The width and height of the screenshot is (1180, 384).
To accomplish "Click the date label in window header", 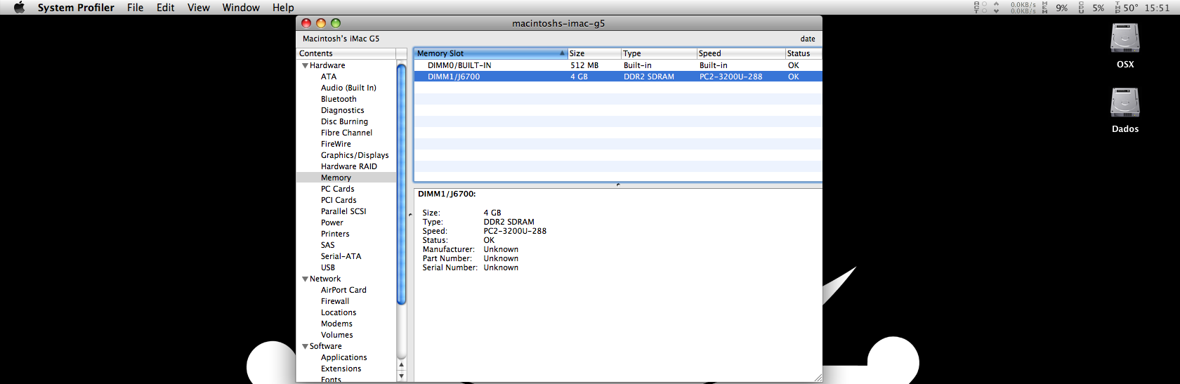I will (808, 39).
